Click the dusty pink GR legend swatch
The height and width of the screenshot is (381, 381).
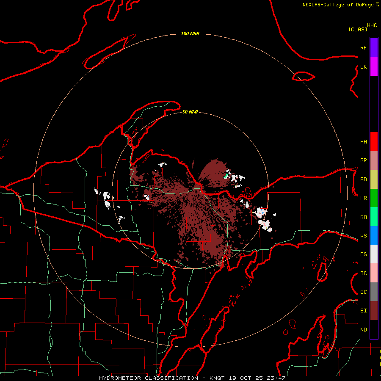(x=374, y=160)
